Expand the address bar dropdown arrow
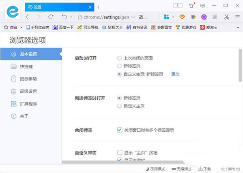This screenshot has width=243, height=173. click(133, 17)
